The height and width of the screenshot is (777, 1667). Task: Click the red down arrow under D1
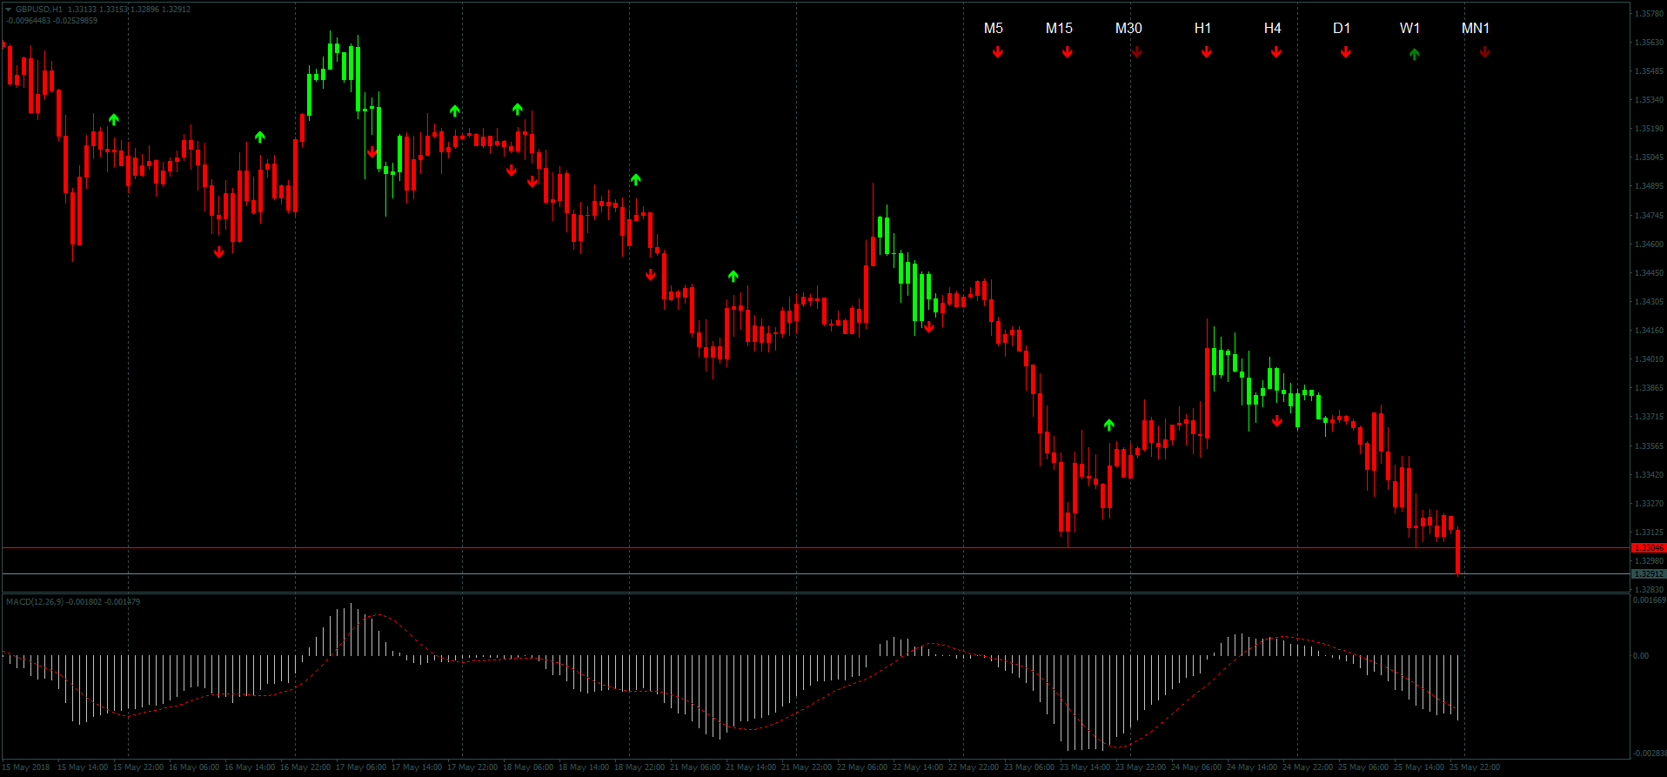tap(1346, 52)
